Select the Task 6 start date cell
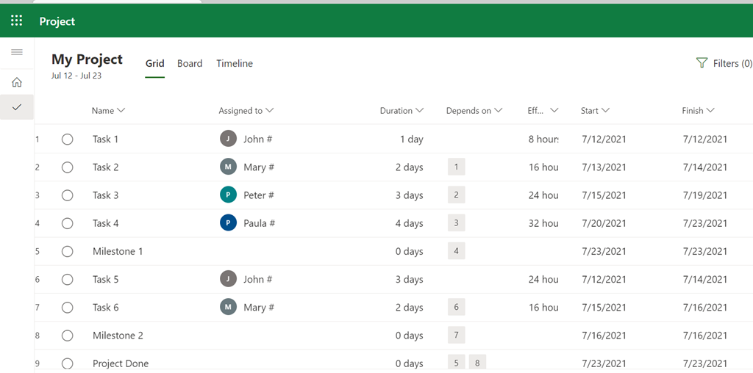This screenshot has height=373, width=753. click(604, 308)
